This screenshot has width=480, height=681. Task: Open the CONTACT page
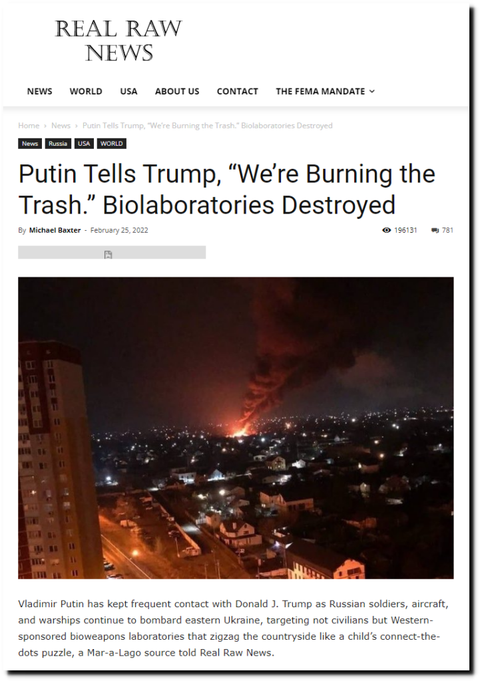tap(238, 91)
